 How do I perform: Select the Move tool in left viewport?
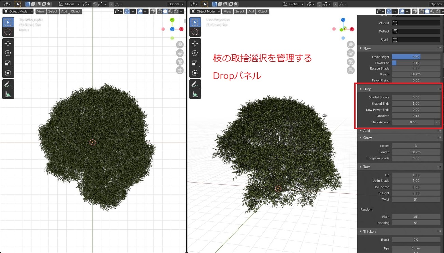pos(8,43)
